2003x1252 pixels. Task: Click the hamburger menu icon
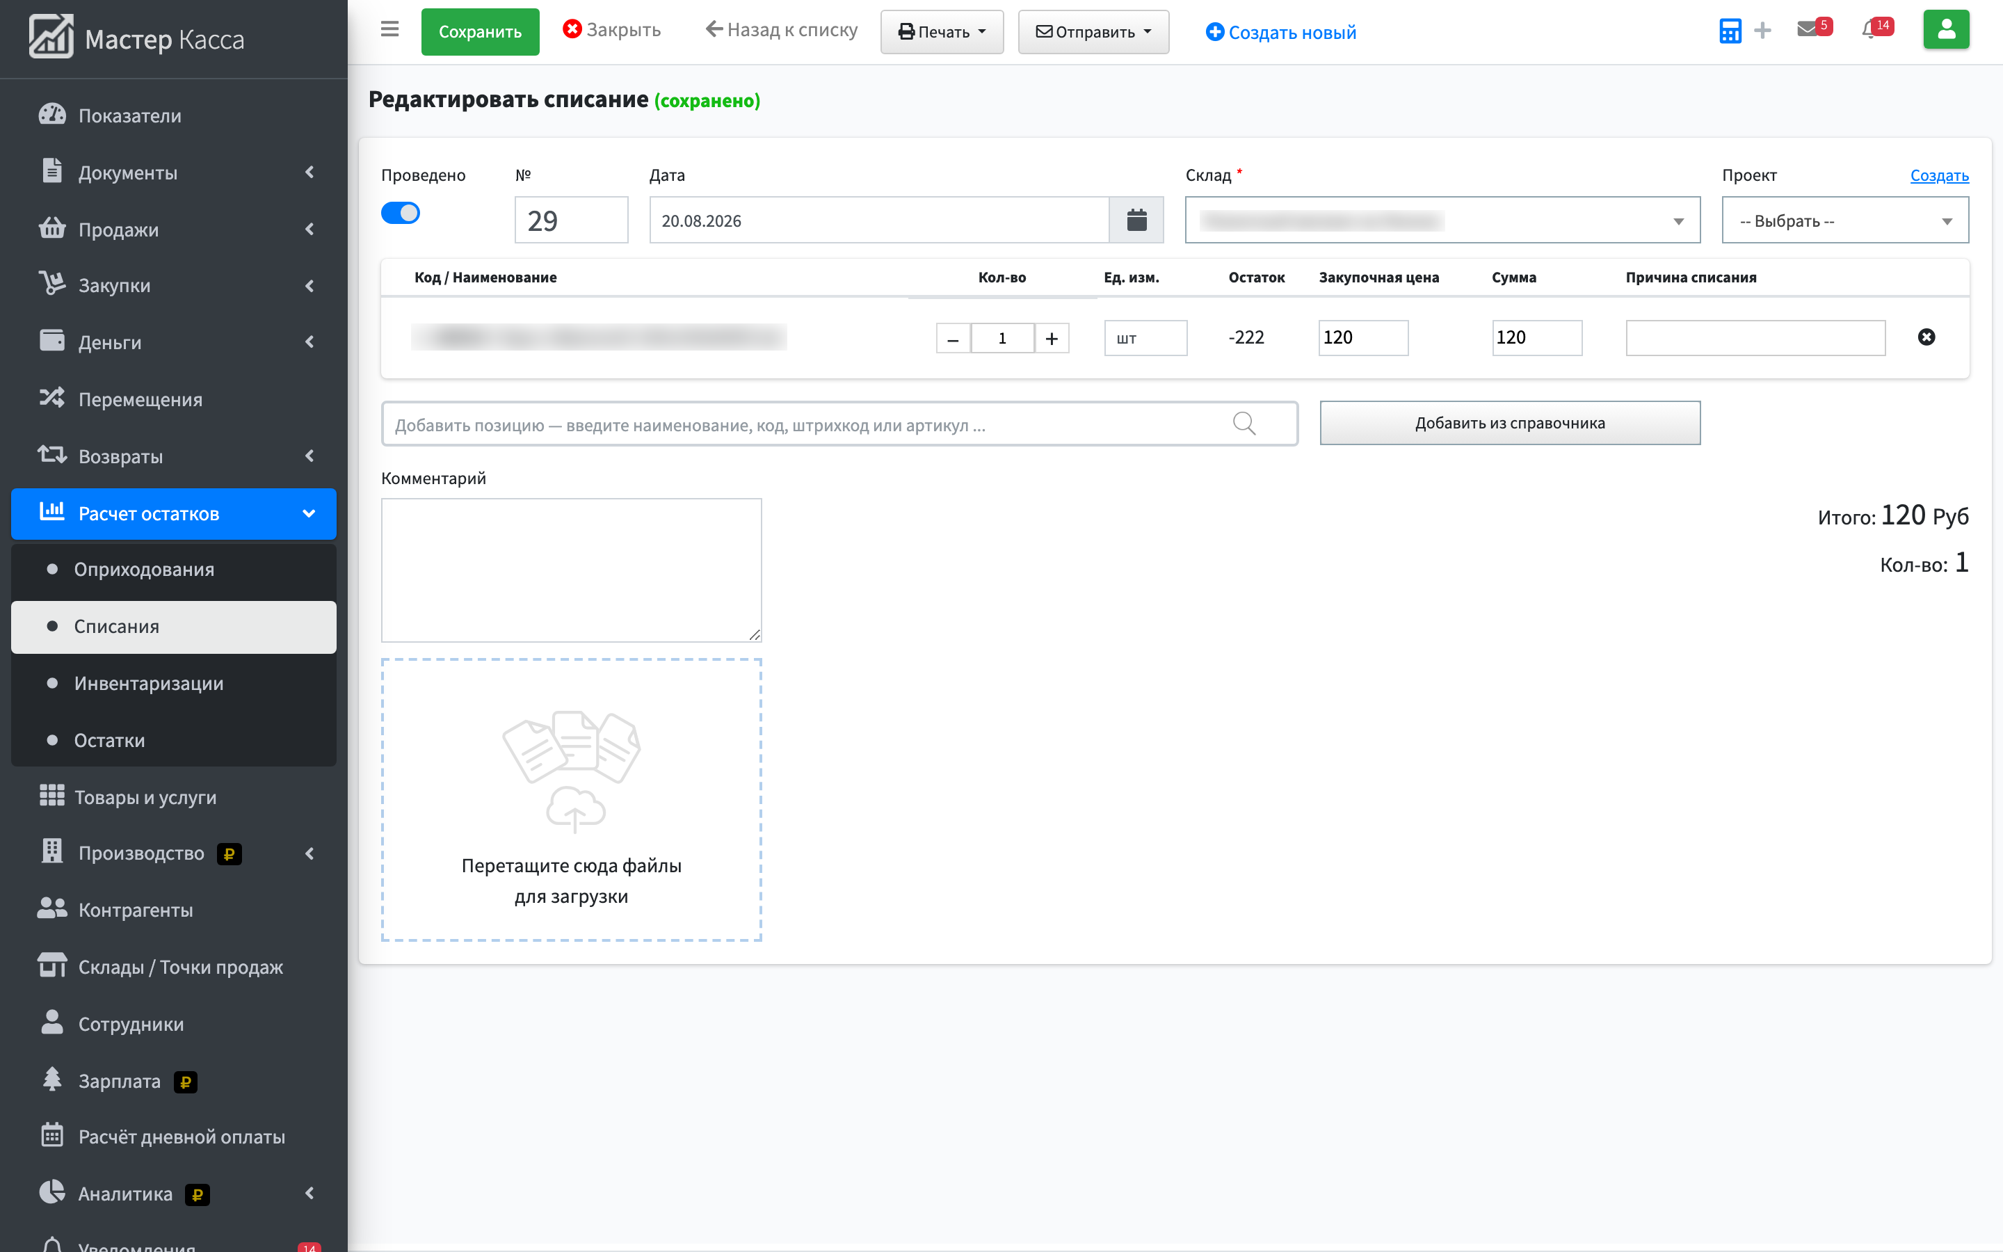(x=390, y=30)
